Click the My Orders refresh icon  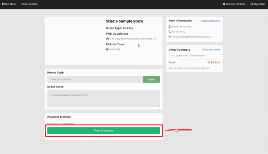(x=252, y=4)
